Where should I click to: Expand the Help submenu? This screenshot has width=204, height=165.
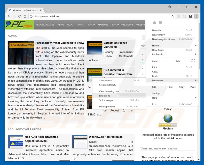(172, 98)
